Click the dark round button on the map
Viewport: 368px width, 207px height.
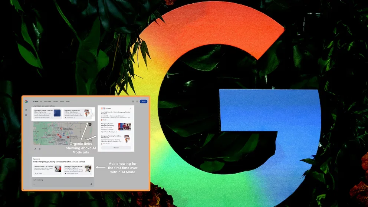pyautogui.click(x=90, y=124)
